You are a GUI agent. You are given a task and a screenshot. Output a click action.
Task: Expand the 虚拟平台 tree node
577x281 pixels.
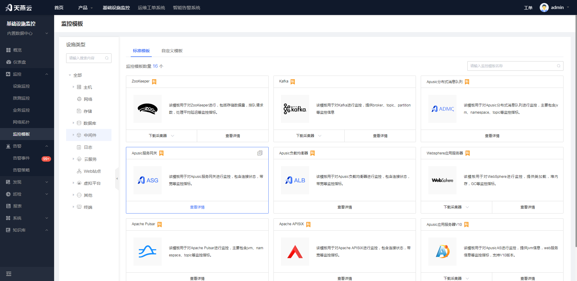[73, 183]
